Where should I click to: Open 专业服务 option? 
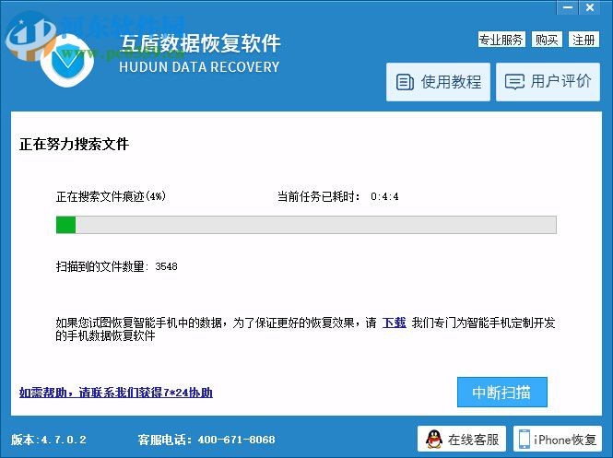tap(501, 40)
